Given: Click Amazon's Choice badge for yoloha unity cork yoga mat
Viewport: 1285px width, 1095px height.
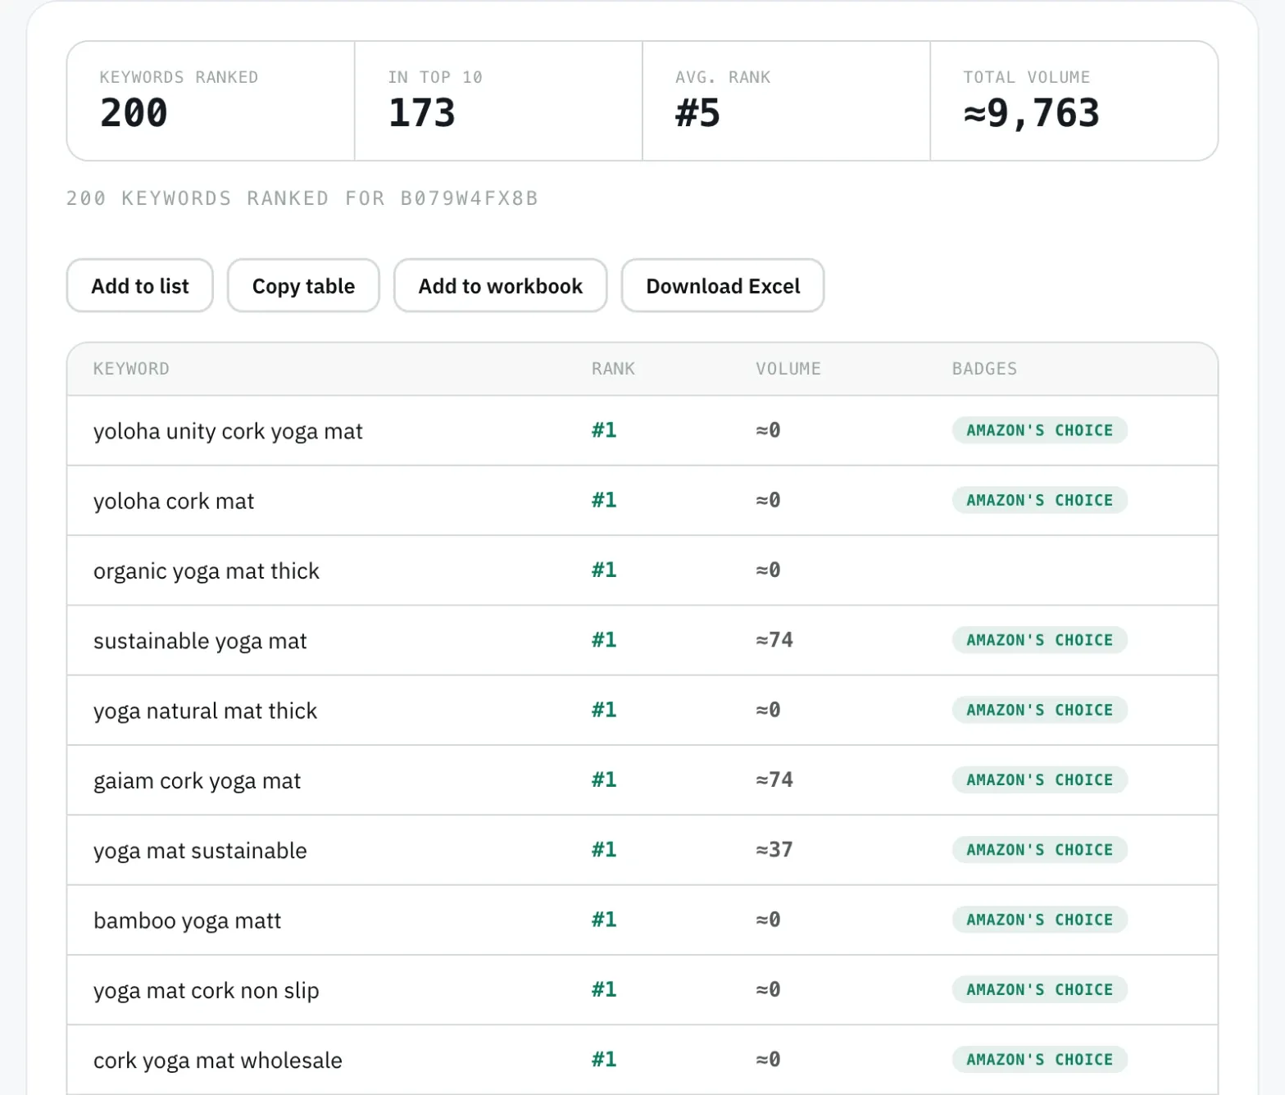Looking at the screenshot, I should [1039, 430].
